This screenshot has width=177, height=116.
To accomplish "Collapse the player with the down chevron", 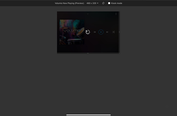I will click(x=88, y=14).
